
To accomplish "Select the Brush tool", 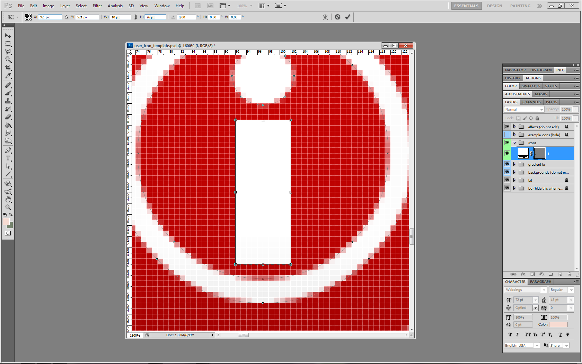I will tap(8, 93).
